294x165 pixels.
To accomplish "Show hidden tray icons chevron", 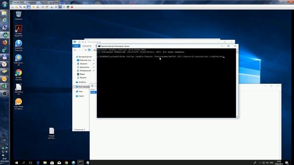I will 260,163.
